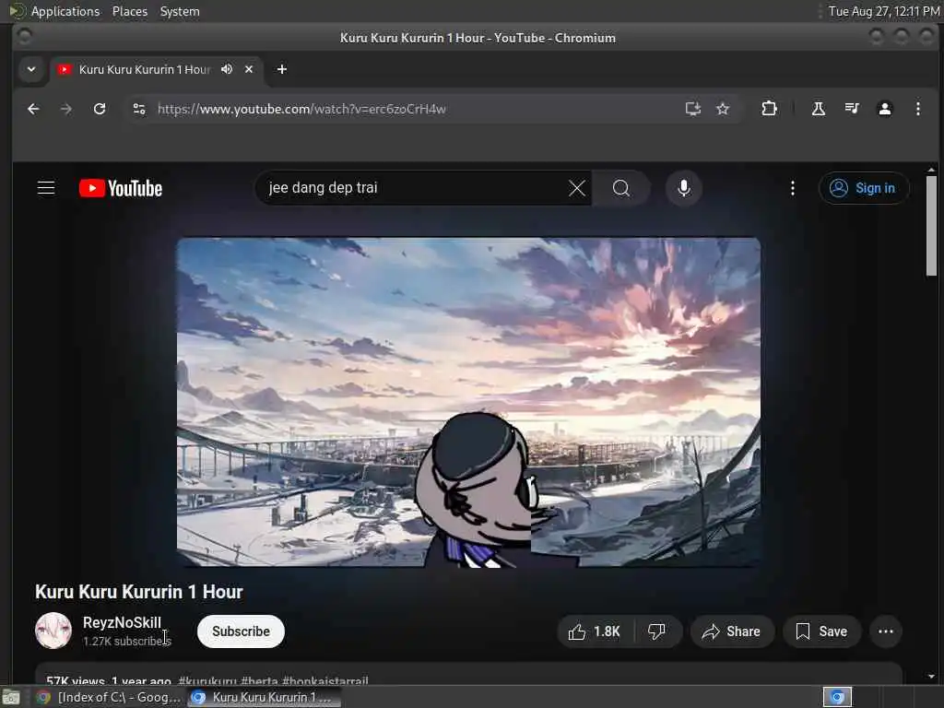Start voice search with the microphone

point(683,188)
